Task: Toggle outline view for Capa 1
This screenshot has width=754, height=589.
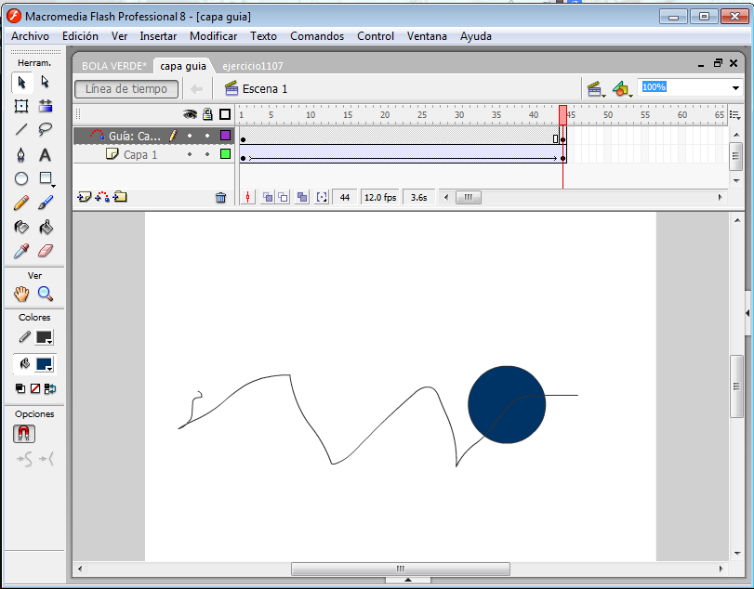Action: point(225,154)
